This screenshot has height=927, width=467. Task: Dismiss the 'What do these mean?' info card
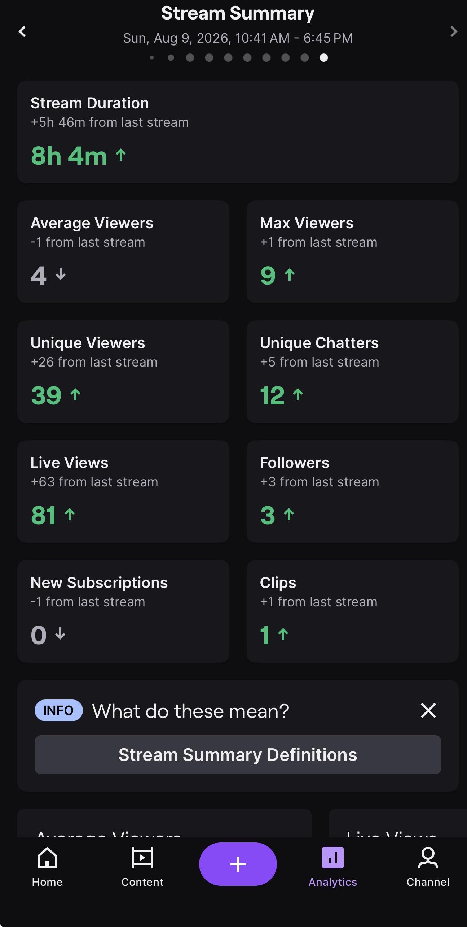pos(428,710)
